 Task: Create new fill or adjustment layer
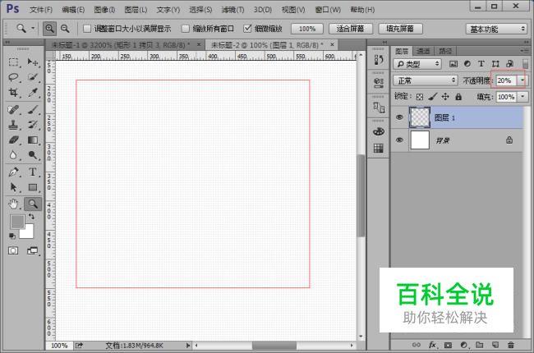pyautogui.click(x=464, y=345)
